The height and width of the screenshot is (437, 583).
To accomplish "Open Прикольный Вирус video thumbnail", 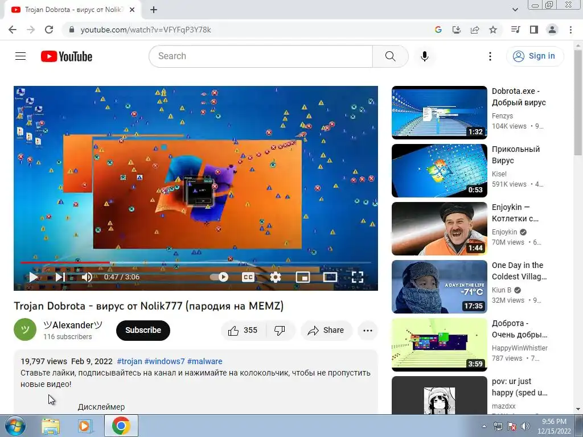I will (x=440, y=171).
